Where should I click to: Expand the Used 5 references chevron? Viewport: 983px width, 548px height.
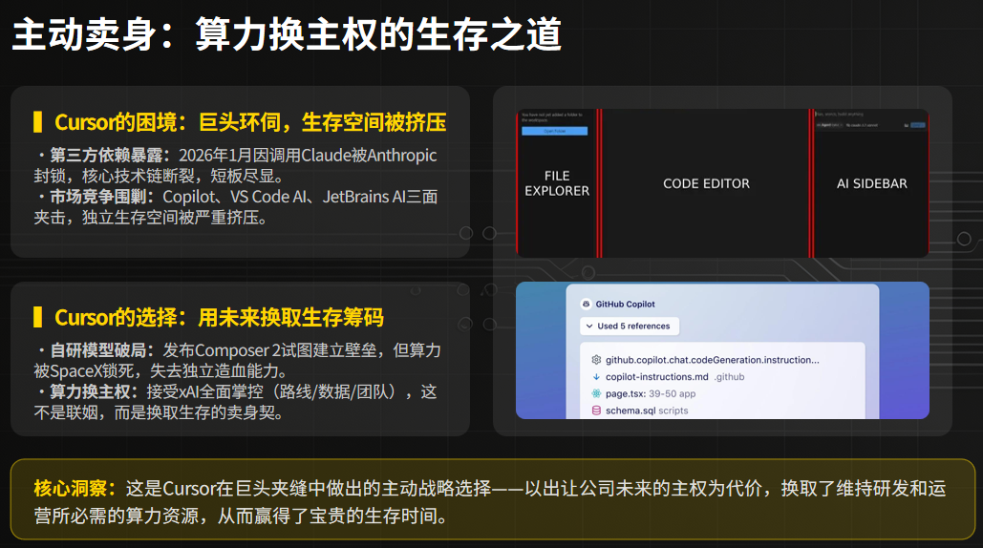tap(589, 327)
